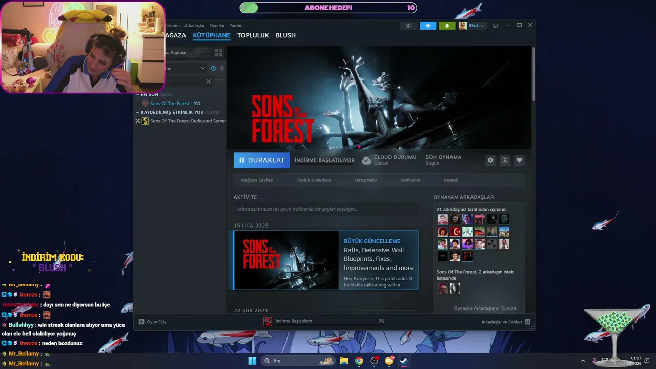The image size is (656, 369).
Task: Launch Google Chrome from the taskbar
Action: tap(359, 361)
